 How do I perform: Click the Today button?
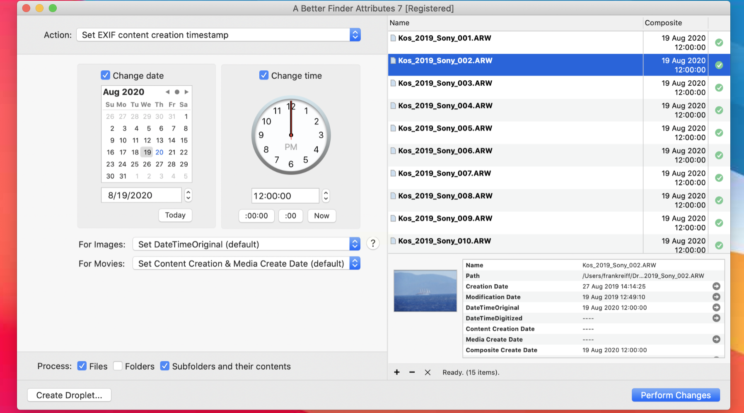175,215
